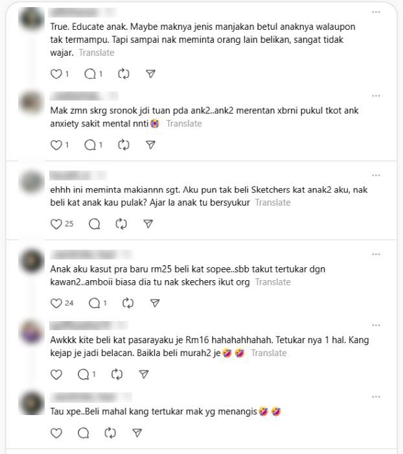403x454 pixels.
Task: Like the 'True. Educate anak' comment
Action: [x=56, y=74]
